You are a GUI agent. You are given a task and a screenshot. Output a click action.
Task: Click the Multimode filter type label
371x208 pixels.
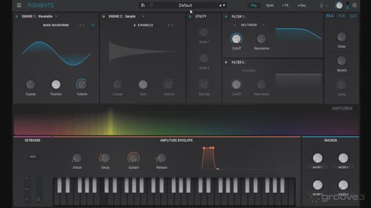[249, 25]
